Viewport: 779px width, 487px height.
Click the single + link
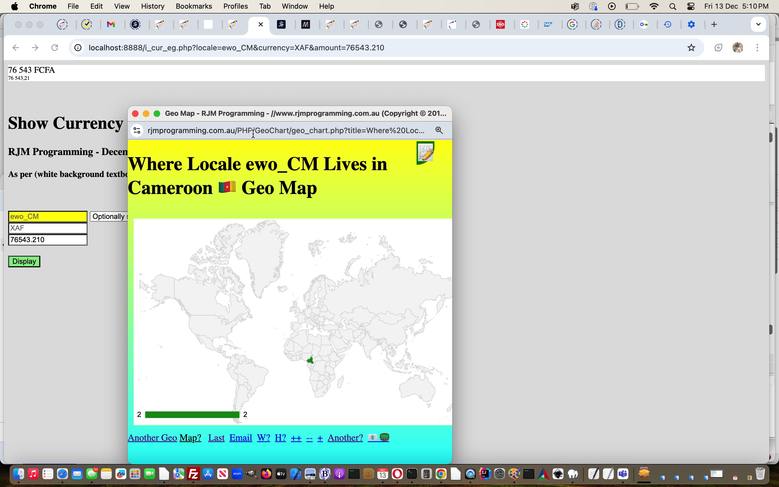coord(320,438)
